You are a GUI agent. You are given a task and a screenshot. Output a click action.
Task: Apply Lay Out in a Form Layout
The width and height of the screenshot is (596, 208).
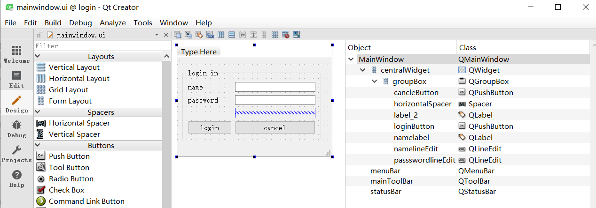click(264, 35)
